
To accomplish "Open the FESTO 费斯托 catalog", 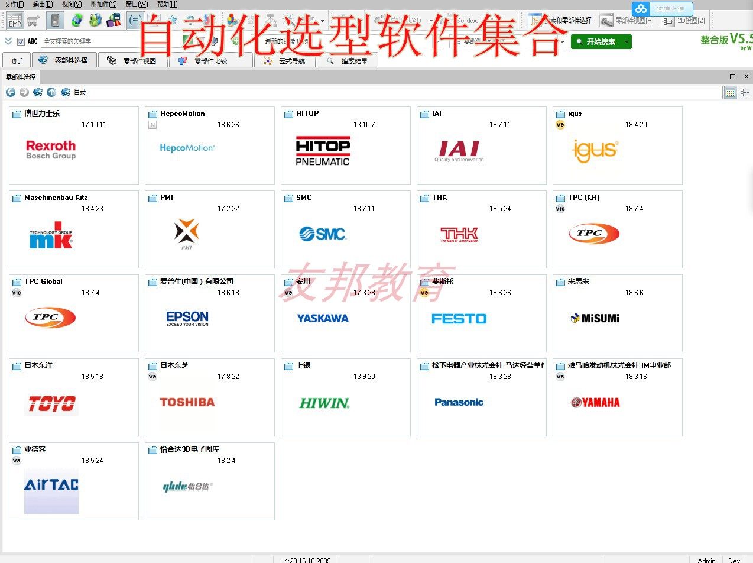I will (x=482, y=313).
